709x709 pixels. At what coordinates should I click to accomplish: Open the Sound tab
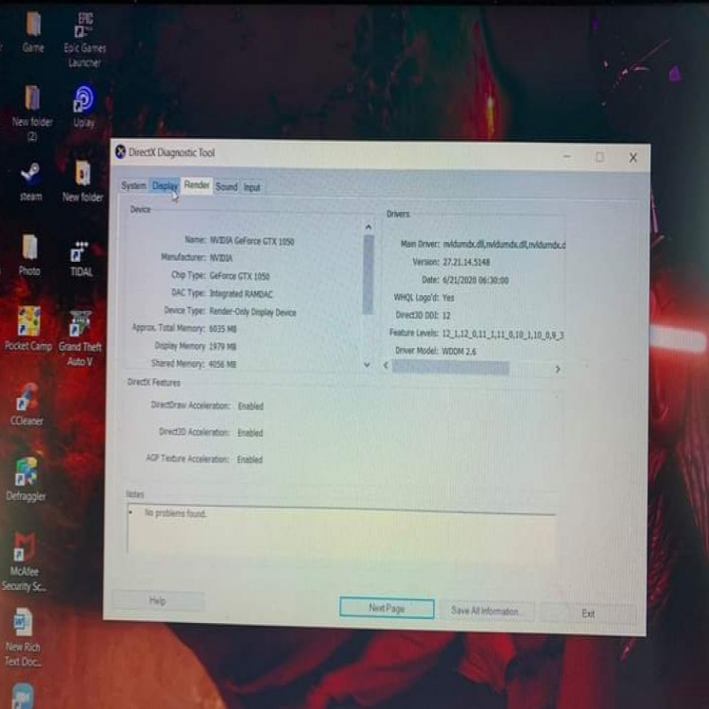[x=227, y=187]
